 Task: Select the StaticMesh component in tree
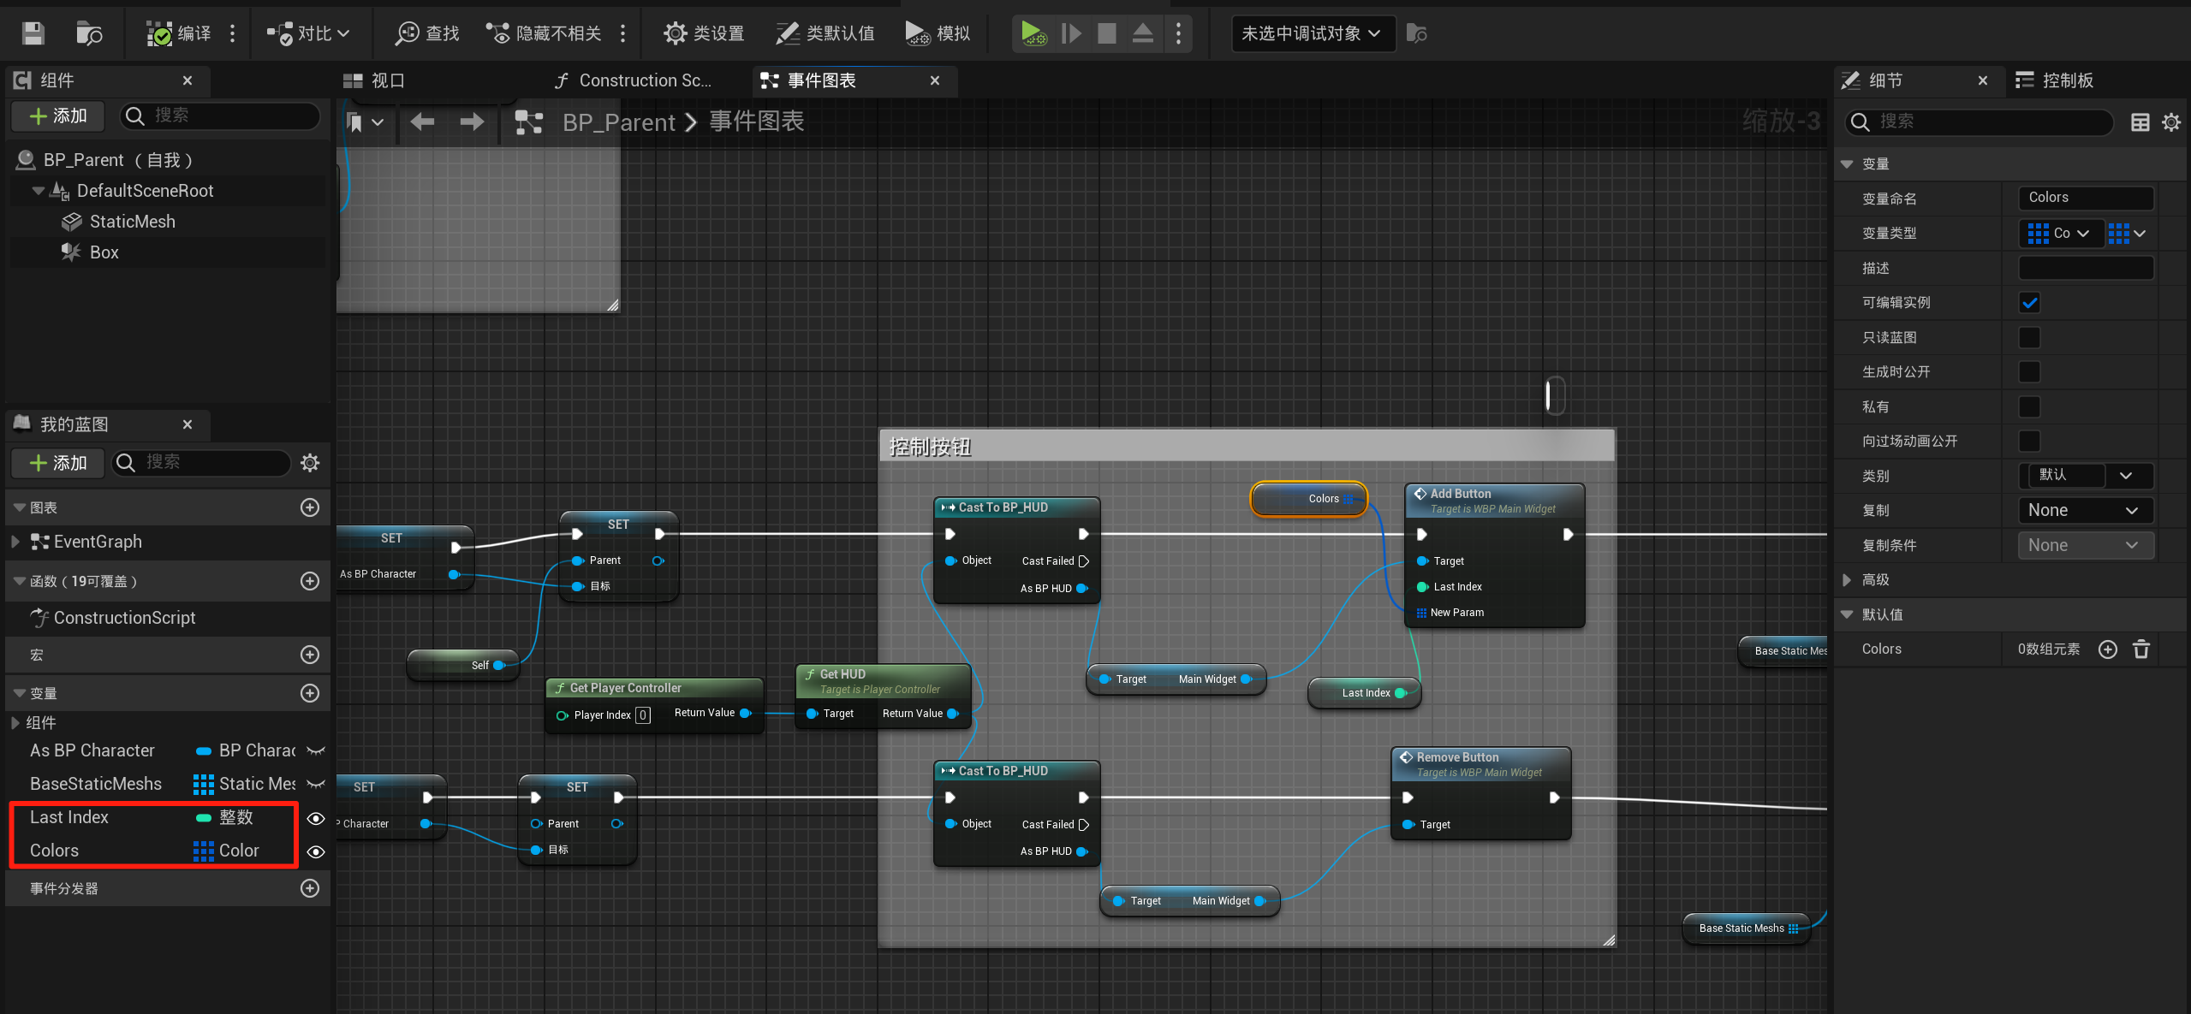tap(132, 222)
